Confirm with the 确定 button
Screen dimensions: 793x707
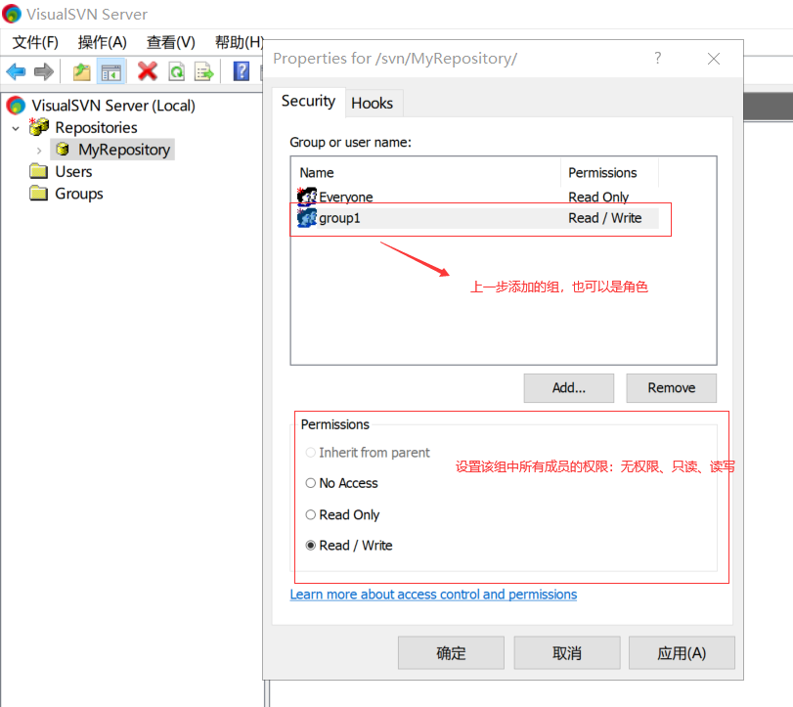pyautogui.click(x=451, y=653)
